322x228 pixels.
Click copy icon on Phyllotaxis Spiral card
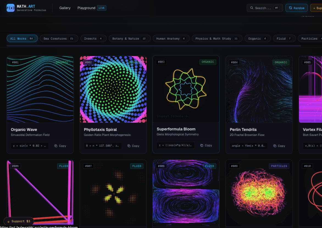(x=129, y=146)
